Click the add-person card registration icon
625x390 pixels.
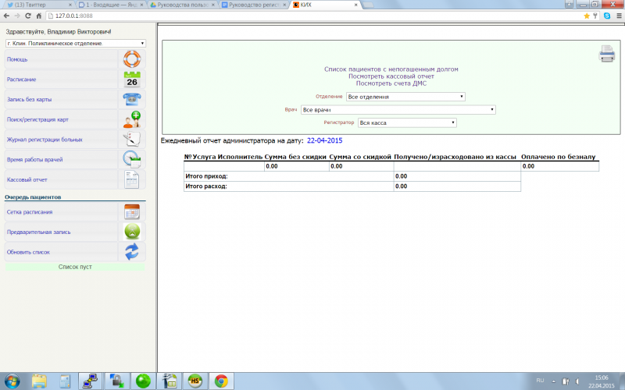[x=131, y=119]
